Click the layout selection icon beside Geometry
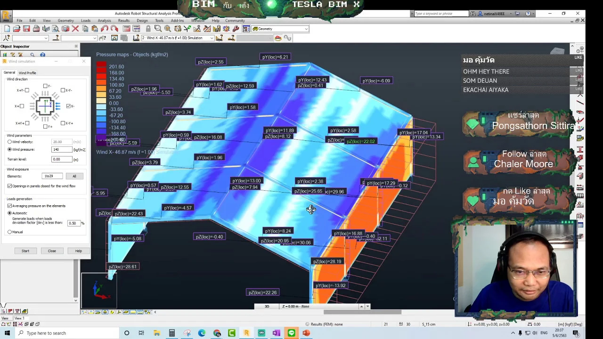 [246, 29]
